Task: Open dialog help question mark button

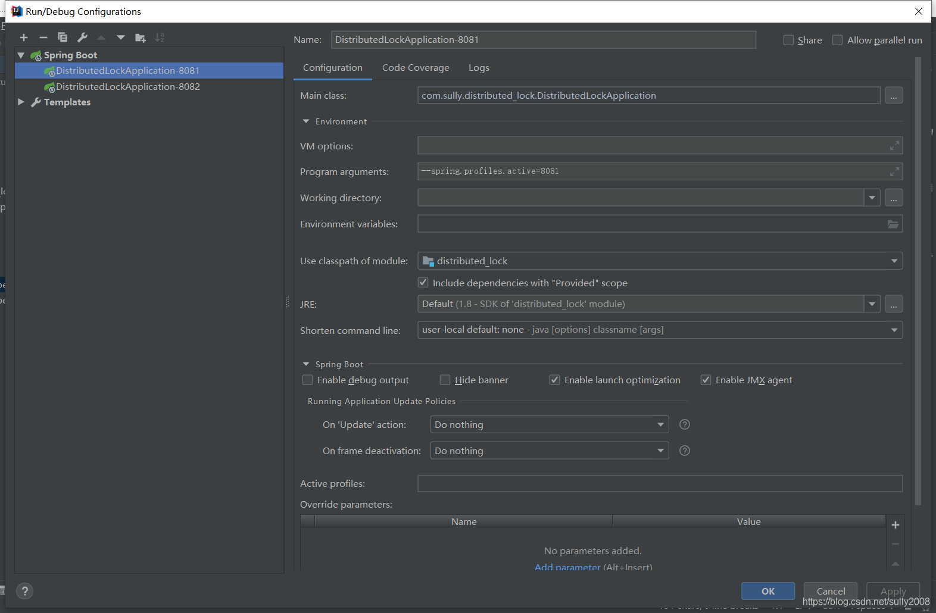Action: pyautogui.click(x=24, y=591)
